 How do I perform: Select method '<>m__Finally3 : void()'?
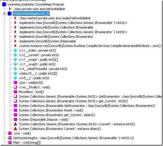pyautogui.click(x=35, y=87)
